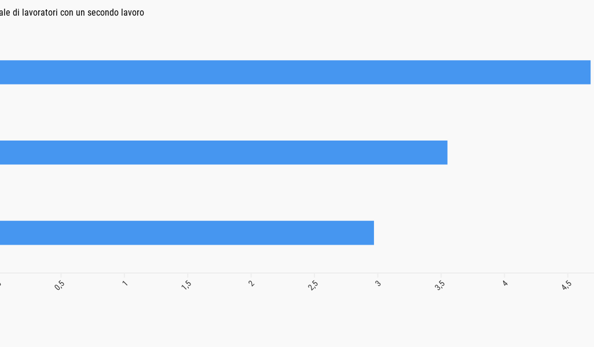The image size is (594, 347).
Task: Click the partially visible 0 axis label
Action: click(x=1, y=283)
